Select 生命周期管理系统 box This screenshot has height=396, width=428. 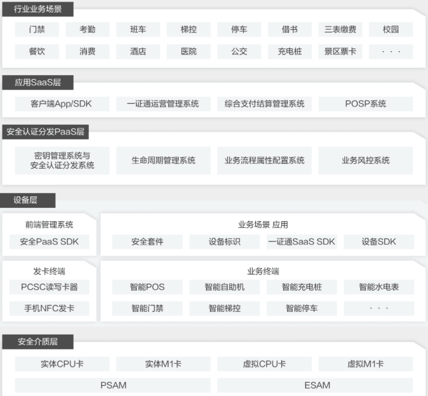[163, 160]
